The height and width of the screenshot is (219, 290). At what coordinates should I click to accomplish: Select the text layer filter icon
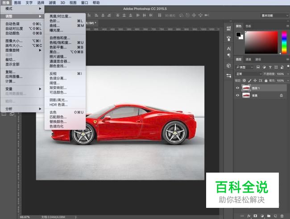coord(269,67)
